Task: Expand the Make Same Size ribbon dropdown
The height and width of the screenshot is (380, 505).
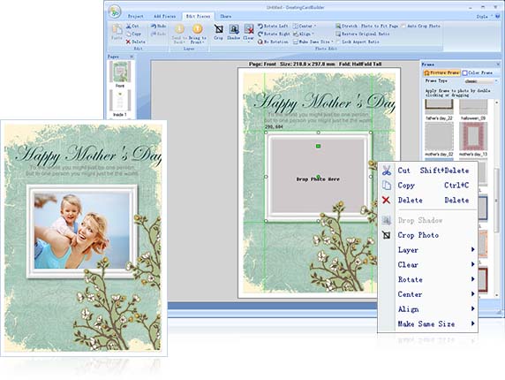Action: click(x=313, y=42)
